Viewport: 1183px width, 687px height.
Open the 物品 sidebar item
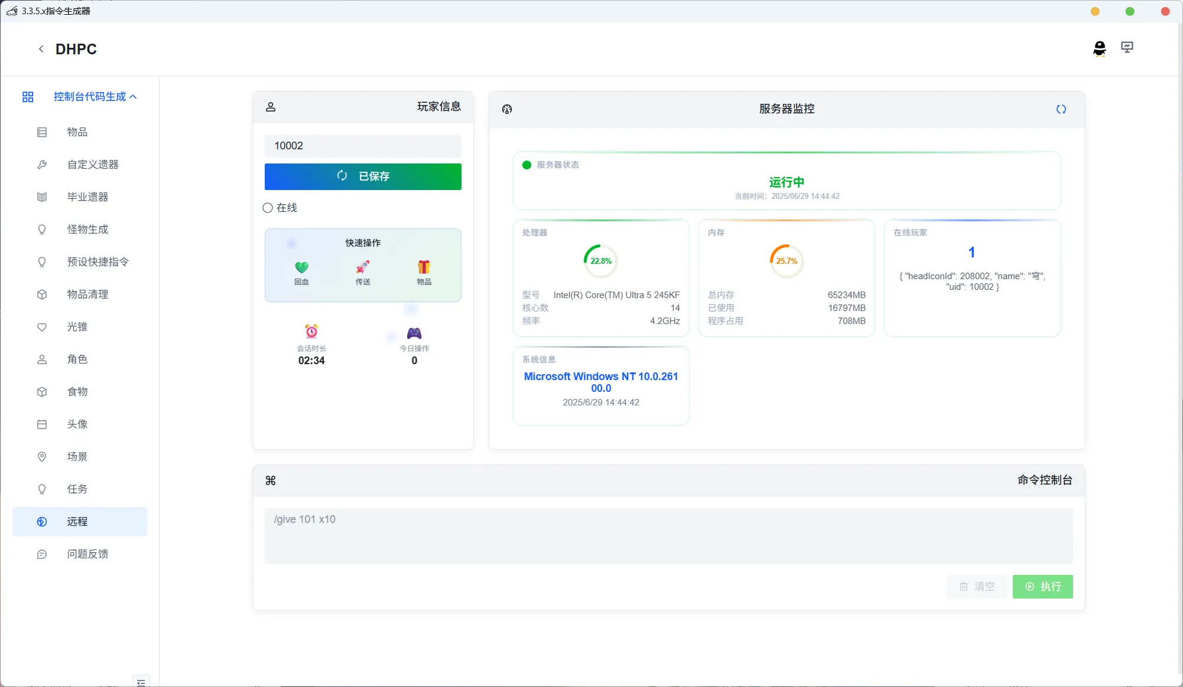80,132
